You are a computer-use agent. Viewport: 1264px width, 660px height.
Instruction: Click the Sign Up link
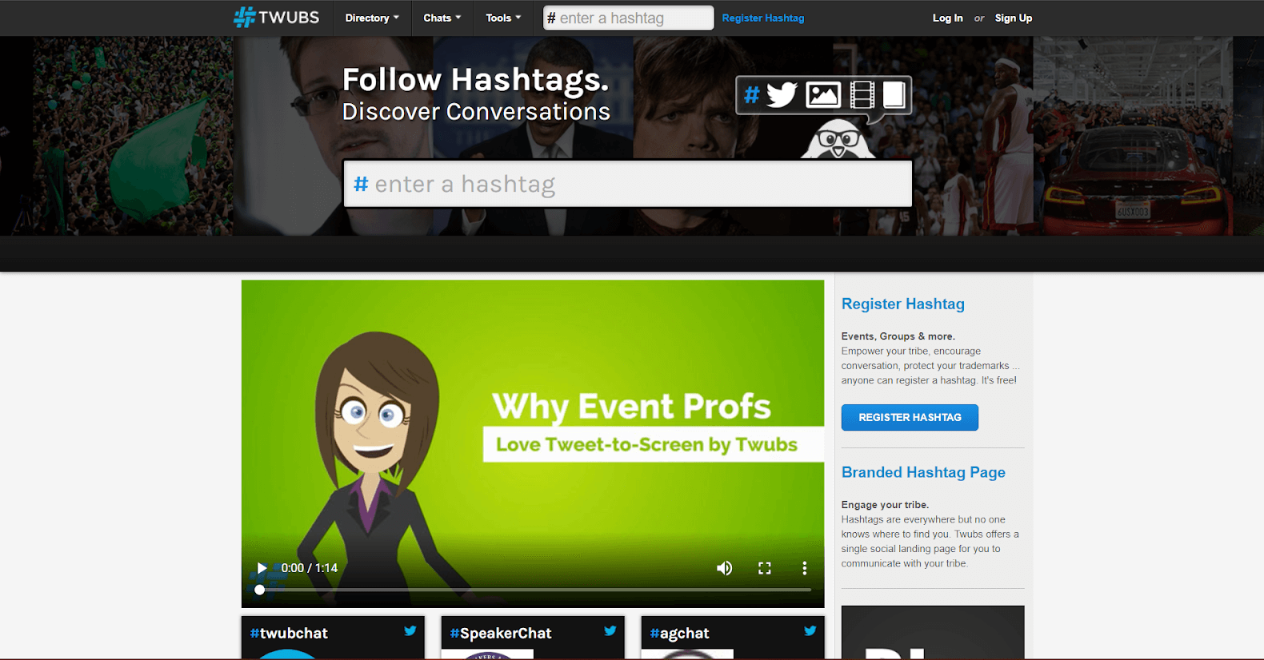[1014, 18]
